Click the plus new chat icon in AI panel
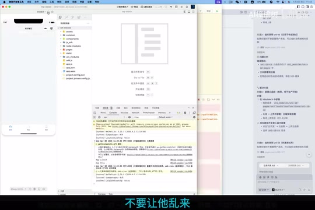 point(299,12)
